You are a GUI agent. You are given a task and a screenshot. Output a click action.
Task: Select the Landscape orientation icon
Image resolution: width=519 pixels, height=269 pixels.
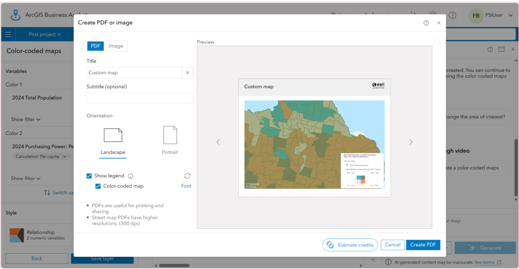(x=113, y=135)
